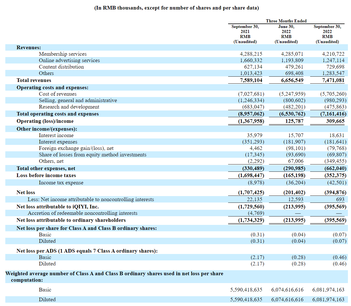Select 'Net loss attributable to ordinary shareholders'
The width and height of the screenshot is (351, 306).
pos(71,220)
